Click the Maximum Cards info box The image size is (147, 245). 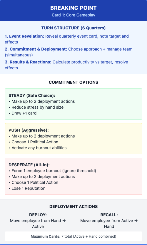[73, 236]
